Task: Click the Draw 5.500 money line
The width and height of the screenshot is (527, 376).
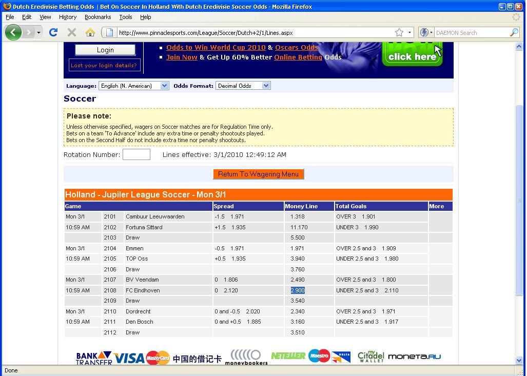Action: coord(298,238)
